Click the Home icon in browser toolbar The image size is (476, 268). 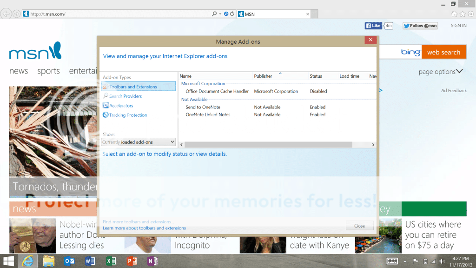pyautogui.click(x=454, y=14)
